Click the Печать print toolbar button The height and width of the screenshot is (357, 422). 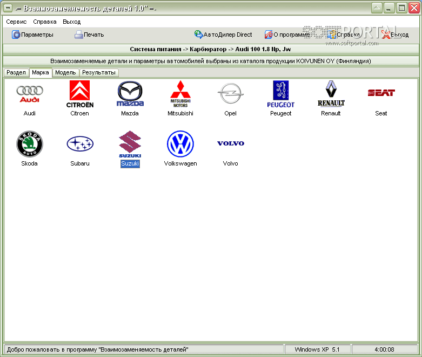pos(89,35)
